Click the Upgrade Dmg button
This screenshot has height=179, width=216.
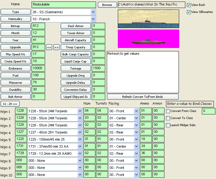point(76,75)
